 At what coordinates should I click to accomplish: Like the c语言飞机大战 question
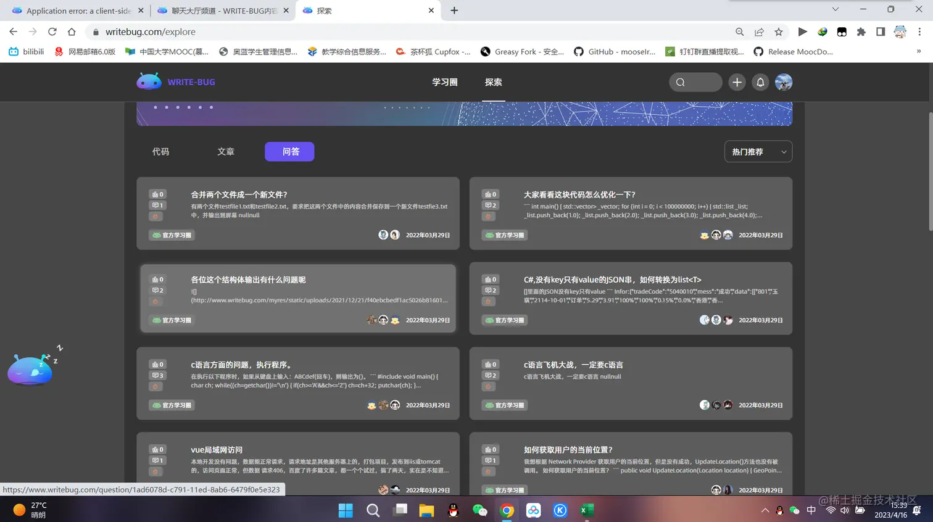[x=491, y=365]
